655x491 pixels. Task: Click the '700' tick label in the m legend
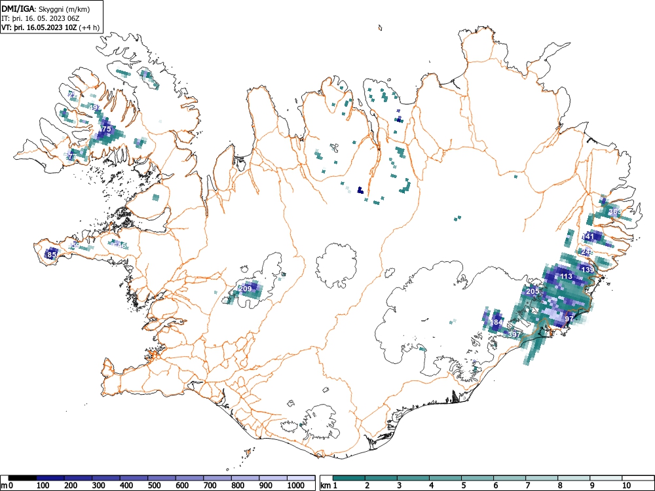click(210, 486)
